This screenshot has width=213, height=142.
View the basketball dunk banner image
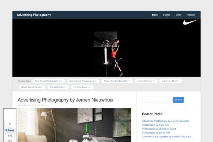(106, 48)
